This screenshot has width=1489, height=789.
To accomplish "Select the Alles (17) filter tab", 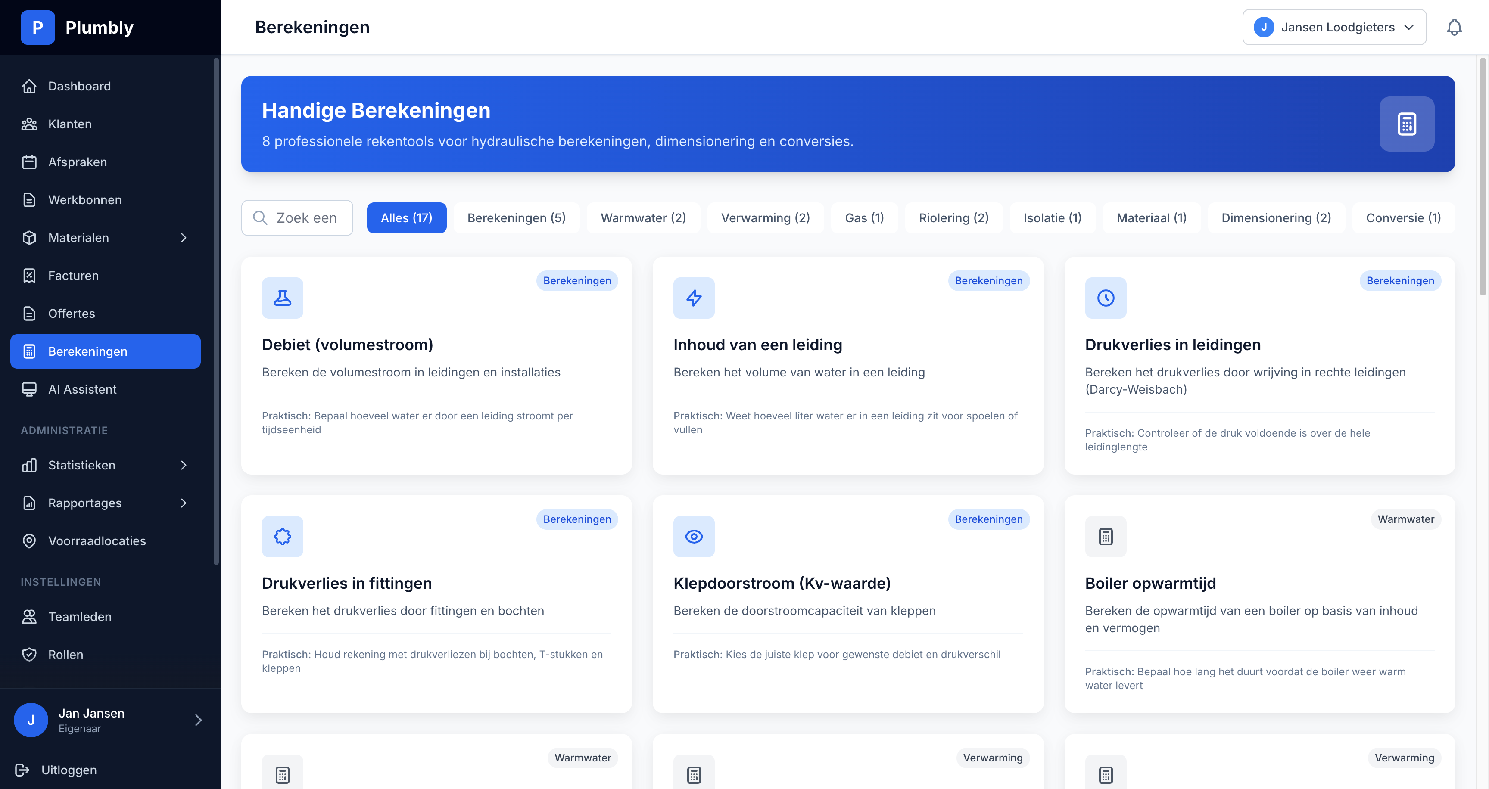I will pyautogui.click(x=406, y=218).
